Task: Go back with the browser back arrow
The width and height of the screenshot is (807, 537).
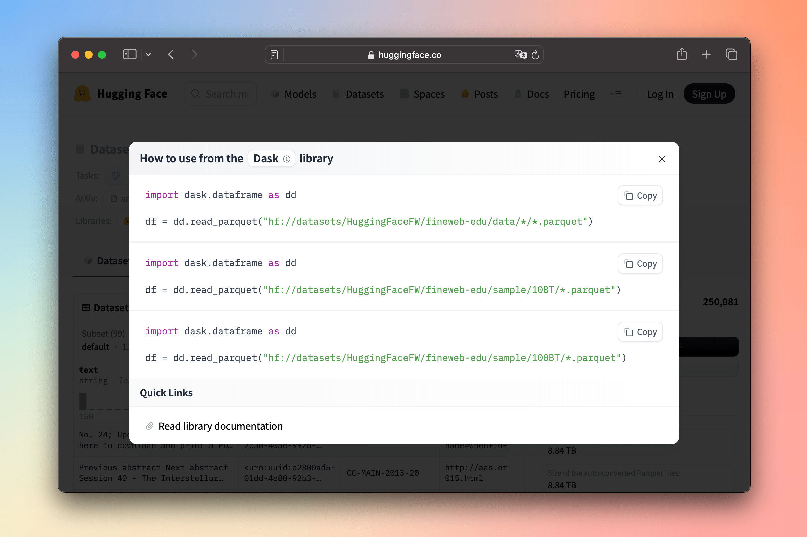Action: (x=171, y=54)
